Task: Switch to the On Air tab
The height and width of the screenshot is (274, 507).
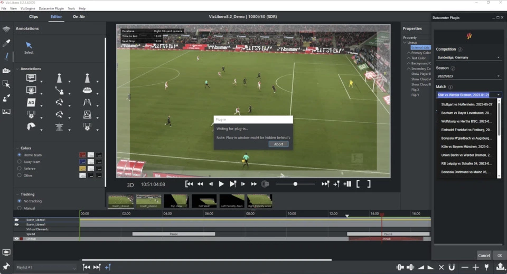Action: click(79, 17)
